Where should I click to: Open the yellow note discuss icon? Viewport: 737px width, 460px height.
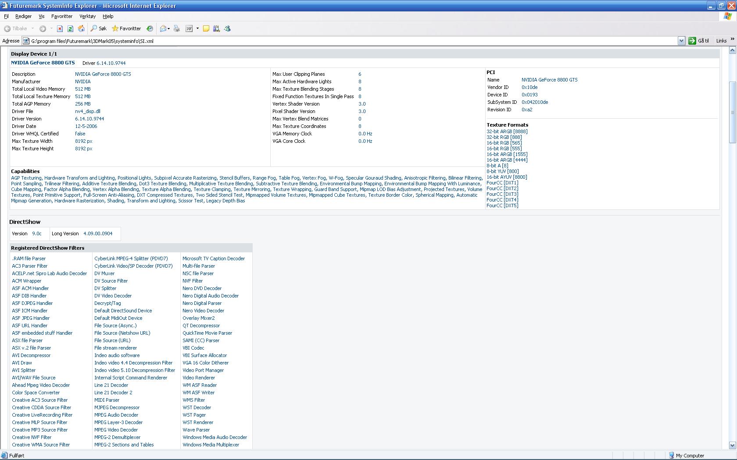coord(206,28)
